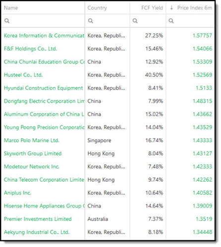Select the 1.53309 price index value
Viewport: 221px width, 247px height.
[x=203, y=62]
